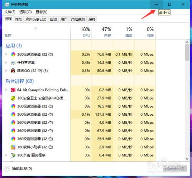Screen dimensions: 192x178
Task: Switch to the 性能 tab
Action: (x=19, y=20)
